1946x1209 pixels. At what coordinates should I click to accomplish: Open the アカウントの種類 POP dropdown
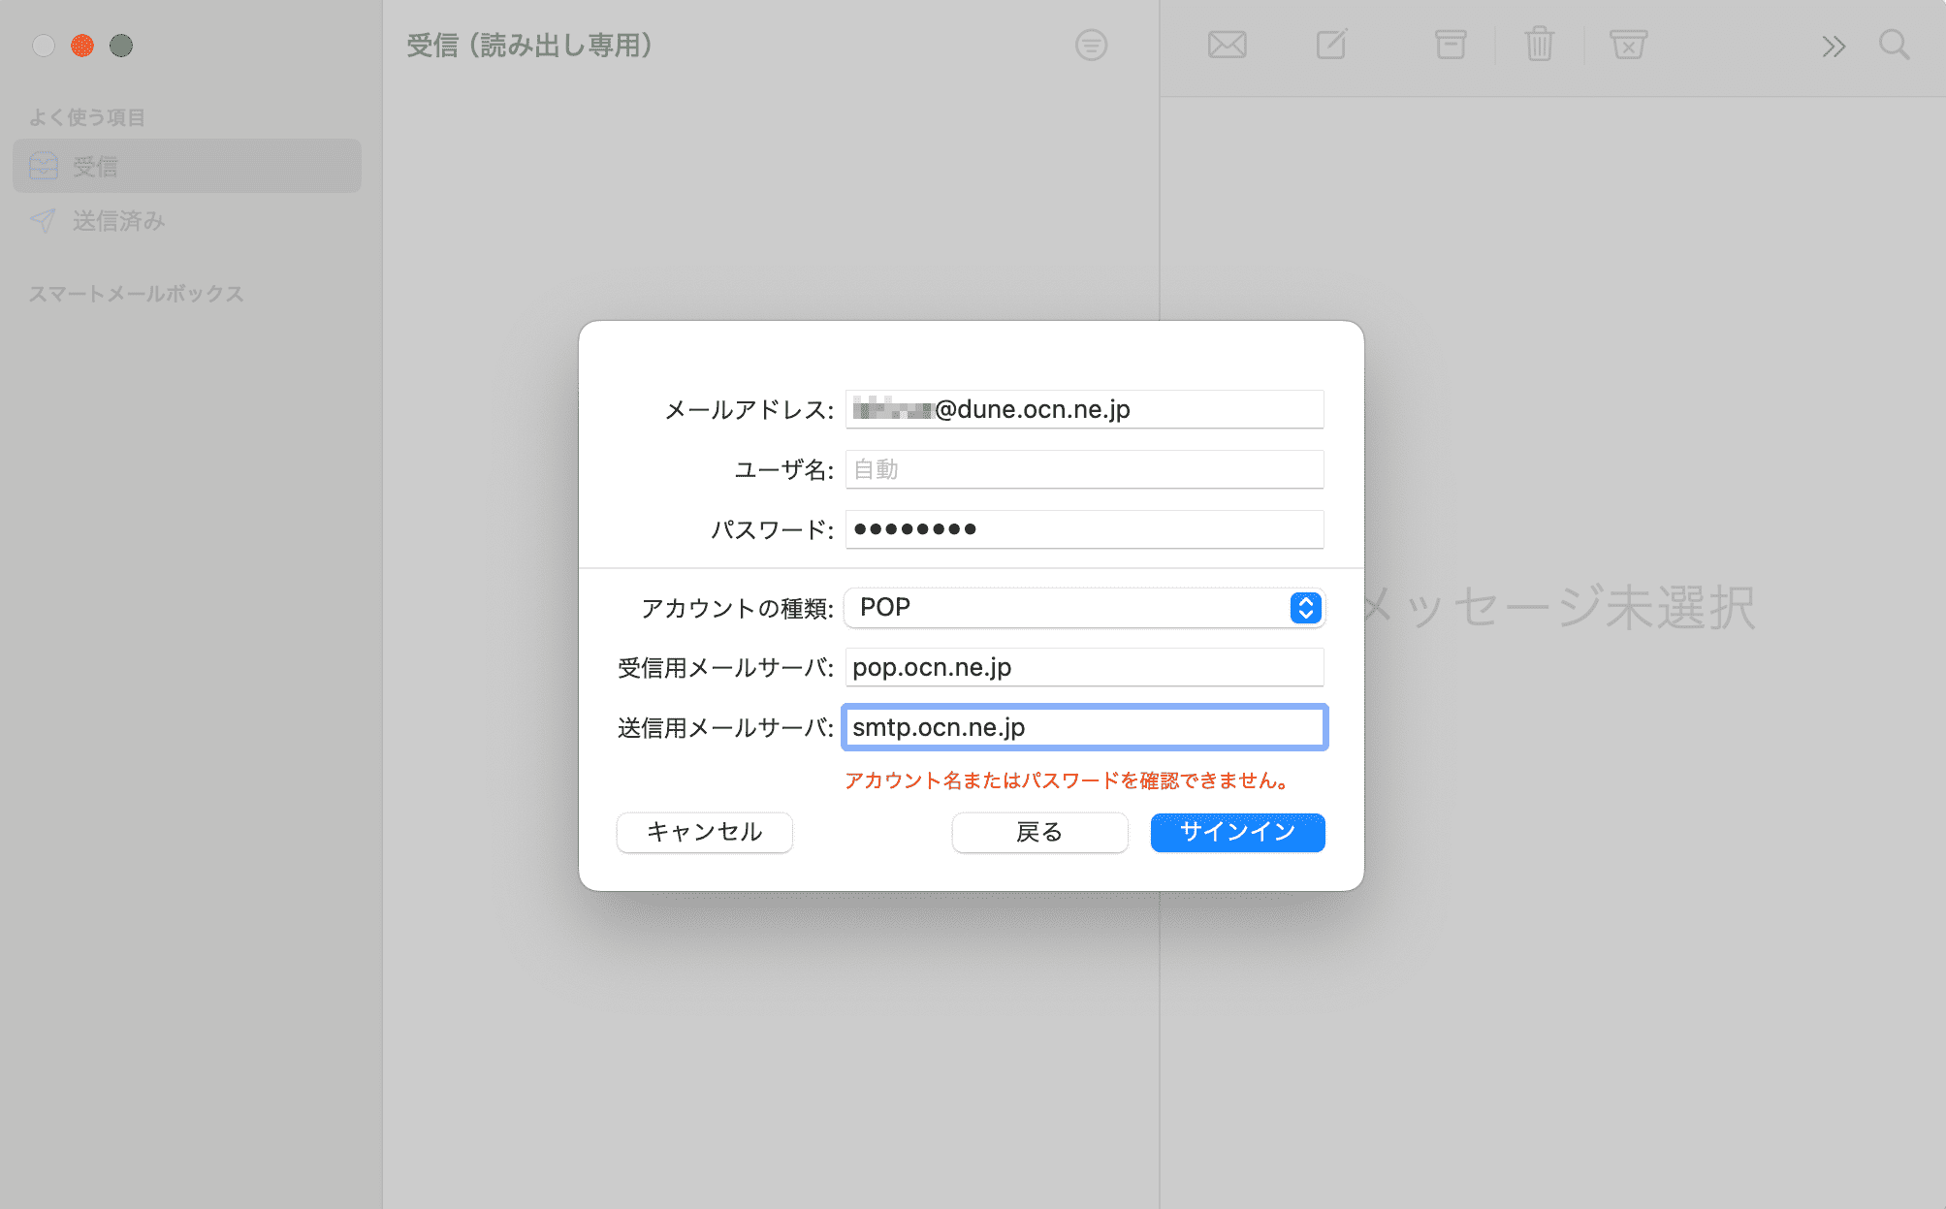pos(1084,608)
